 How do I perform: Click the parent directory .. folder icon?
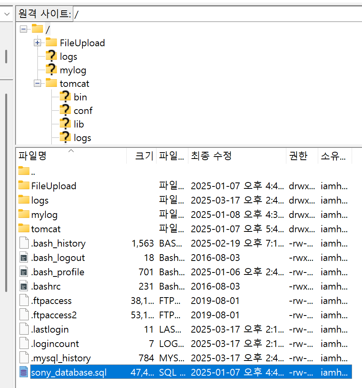[x=24, y=171]
